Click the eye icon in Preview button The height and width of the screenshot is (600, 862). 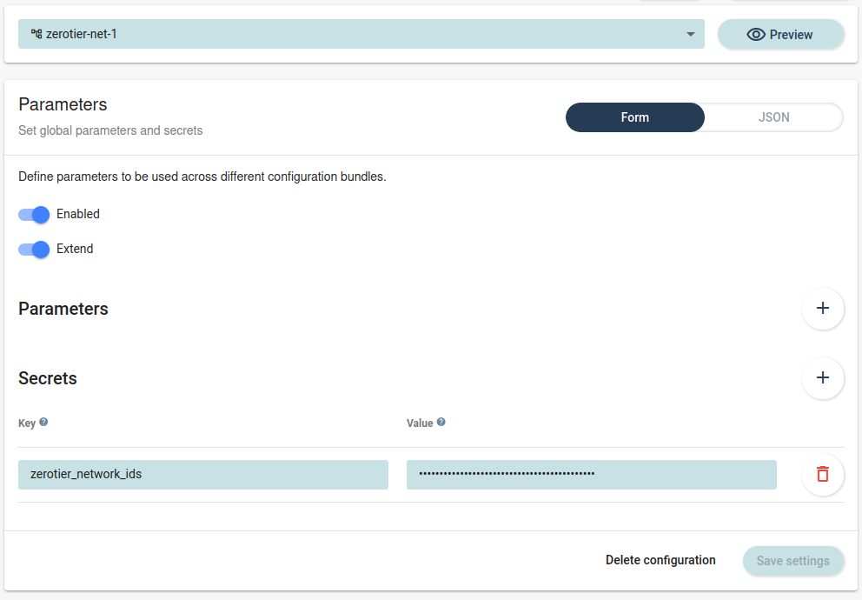(x=756, y=35)
